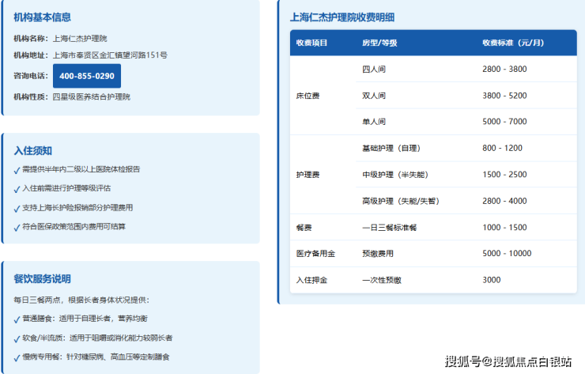This screenshot has height=374, width=585.
Task: Select the 餐费 row label
Action: 304,227
